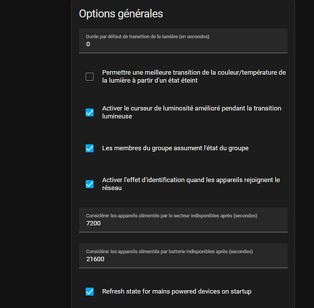Select the value 0 in transition field
314x308 pixels.
(88, 44)
